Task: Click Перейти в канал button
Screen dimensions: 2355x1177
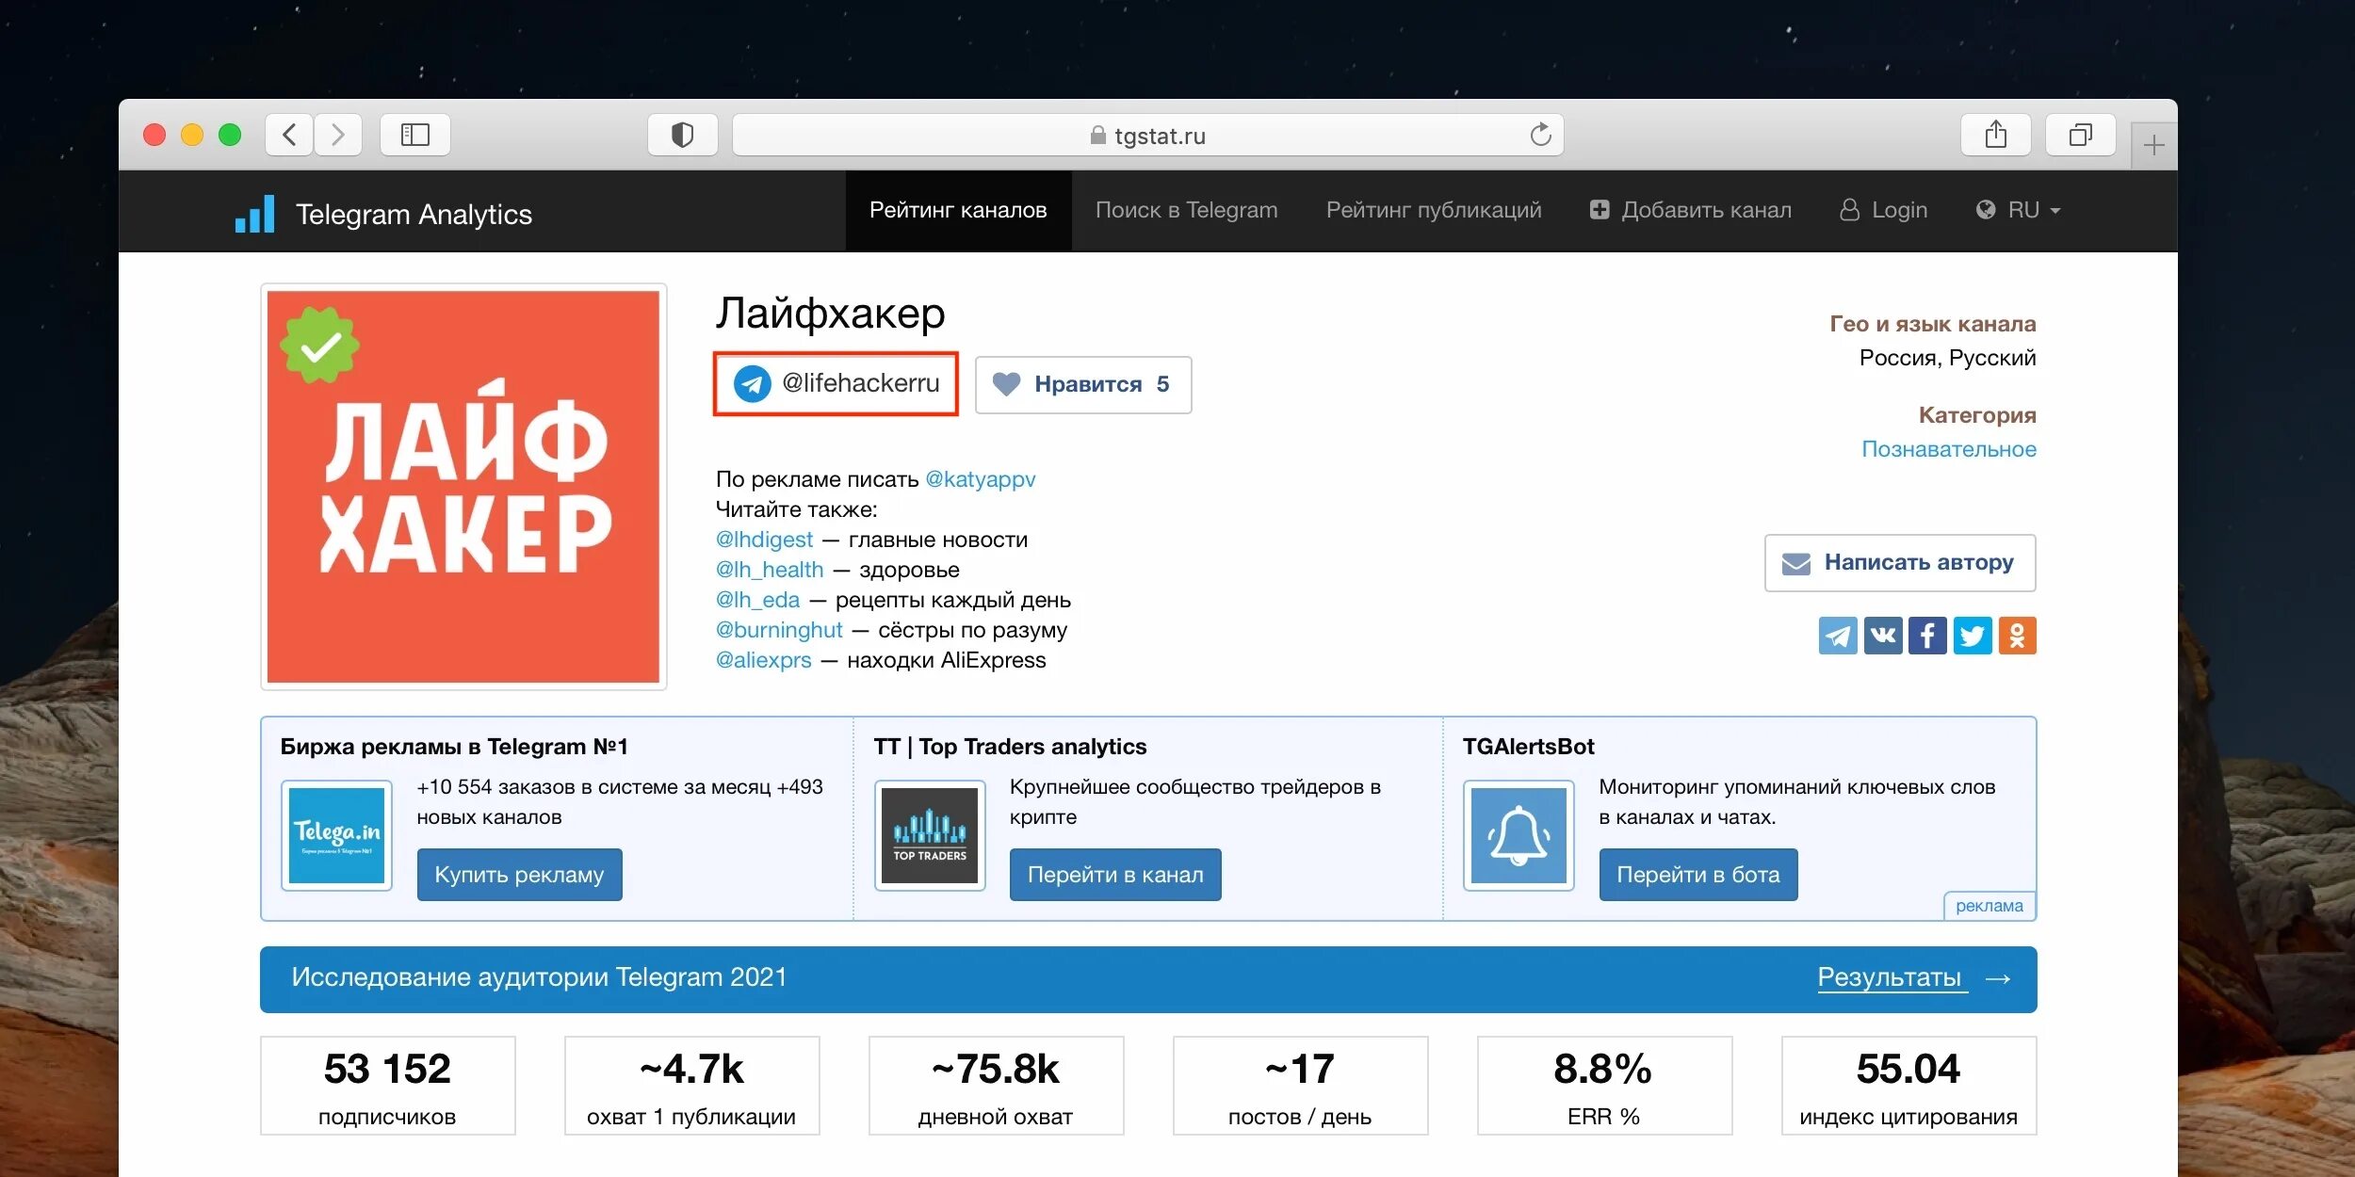Action: (x=1115, y=875)
